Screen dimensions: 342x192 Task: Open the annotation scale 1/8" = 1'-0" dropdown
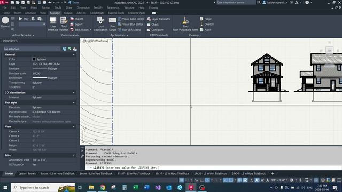(279, 180)
